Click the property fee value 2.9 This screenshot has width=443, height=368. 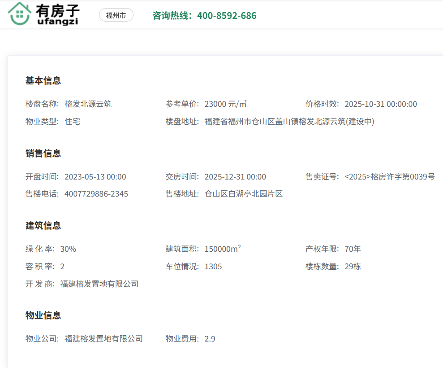(x=210, y=339)
